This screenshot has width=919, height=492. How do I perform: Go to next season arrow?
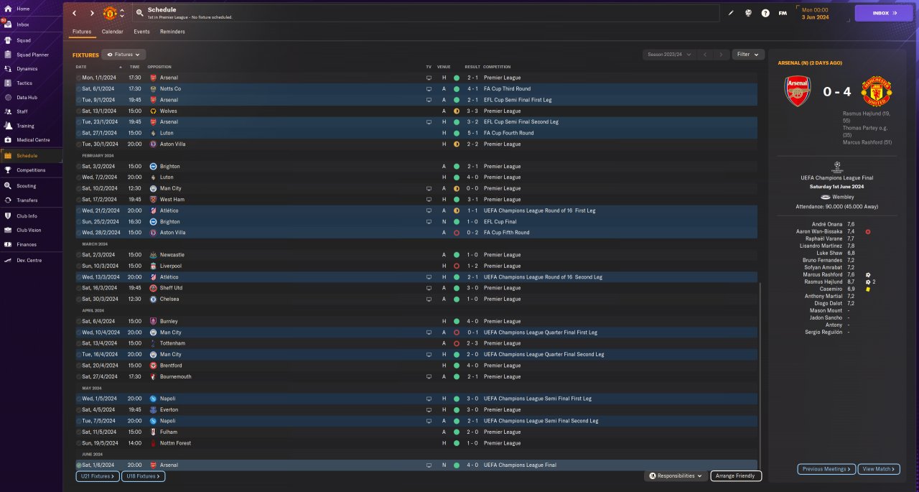point(722,55)
